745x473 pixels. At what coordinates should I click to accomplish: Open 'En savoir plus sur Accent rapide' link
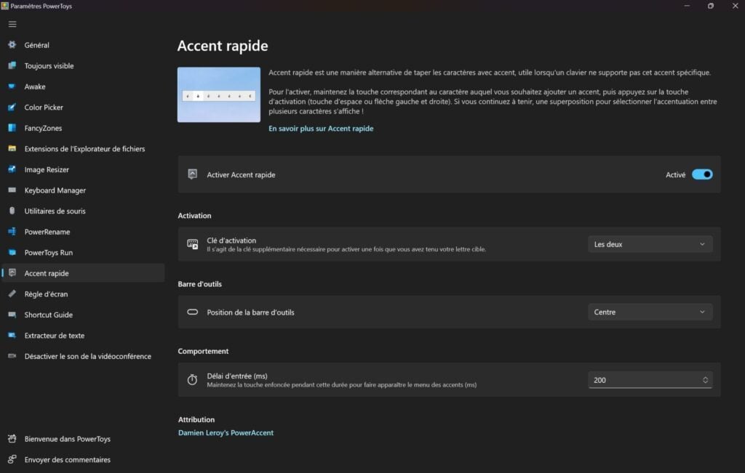click(321, 129)
